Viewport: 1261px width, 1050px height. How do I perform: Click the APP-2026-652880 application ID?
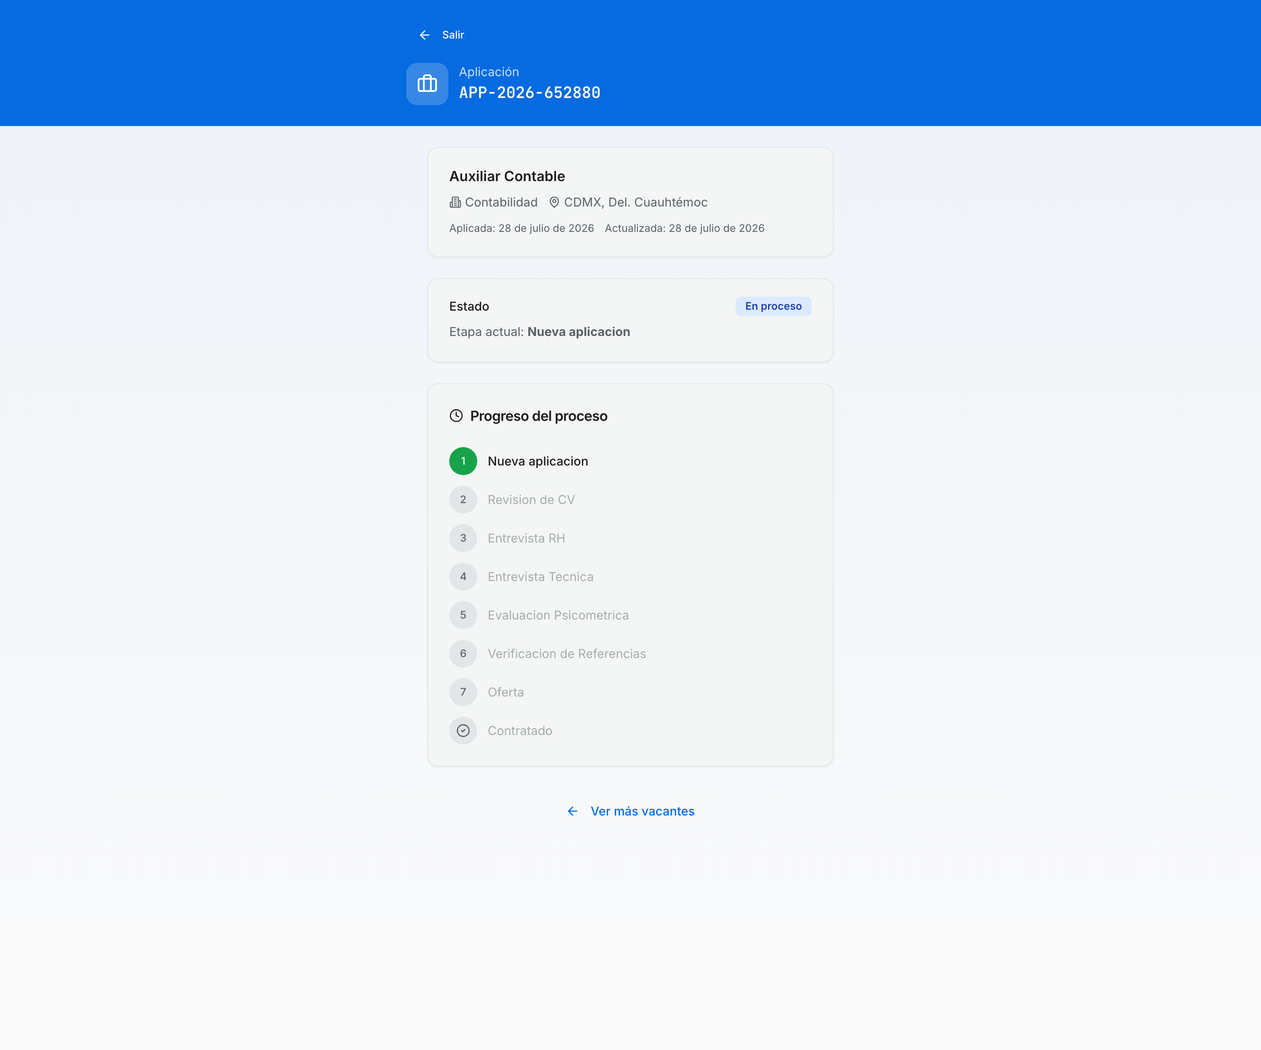530,93
